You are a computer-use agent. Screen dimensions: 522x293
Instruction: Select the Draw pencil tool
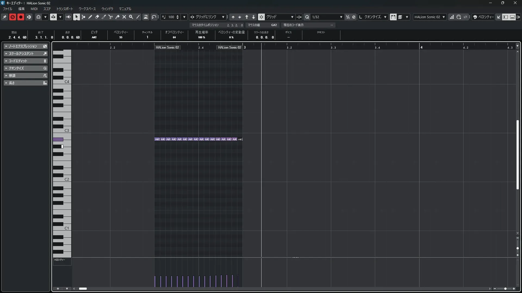pyautogui.click(x=90, y=17)
